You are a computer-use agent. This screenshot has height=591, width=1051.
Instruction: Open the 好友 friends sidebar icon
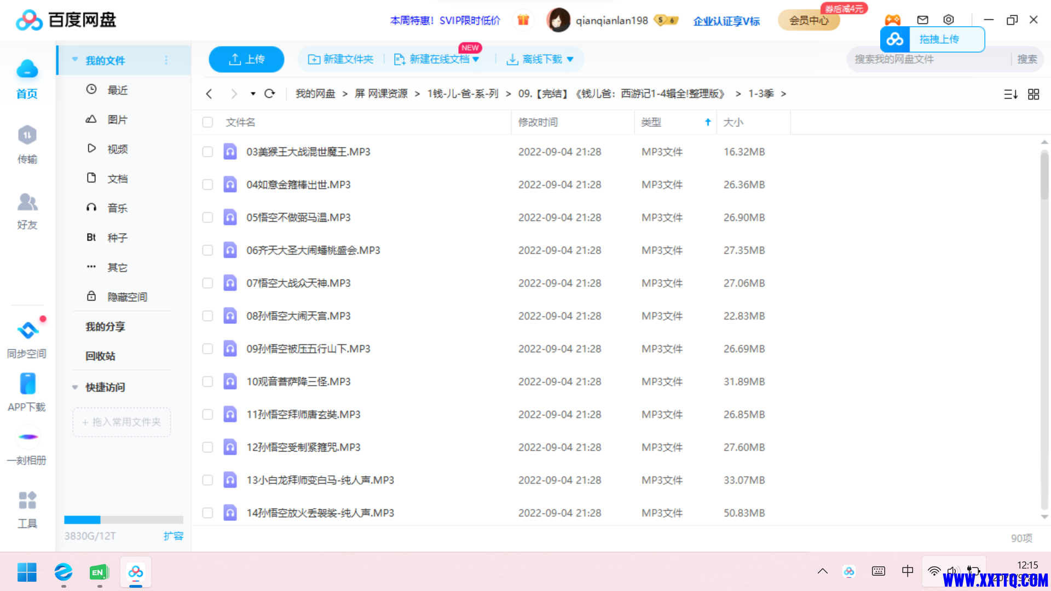pyautogui.click(x=27, y=211)
